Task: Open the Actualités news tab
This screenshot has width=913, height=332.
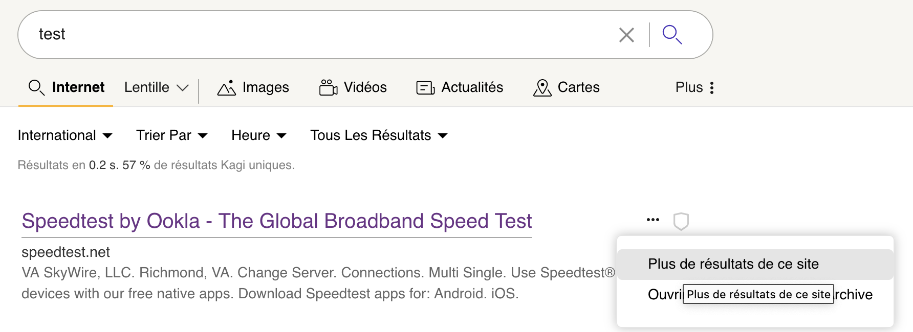Action: tap(460, 87)
